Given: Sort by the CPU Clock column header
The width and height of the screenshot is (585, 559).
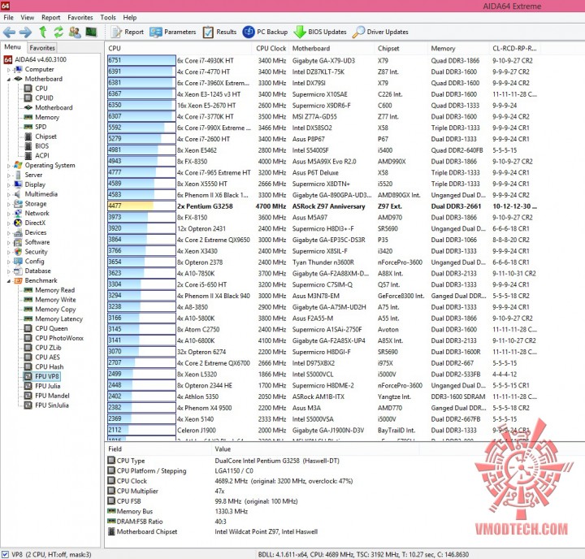Looking at the screenshot, I should click(x=271, y=49).
